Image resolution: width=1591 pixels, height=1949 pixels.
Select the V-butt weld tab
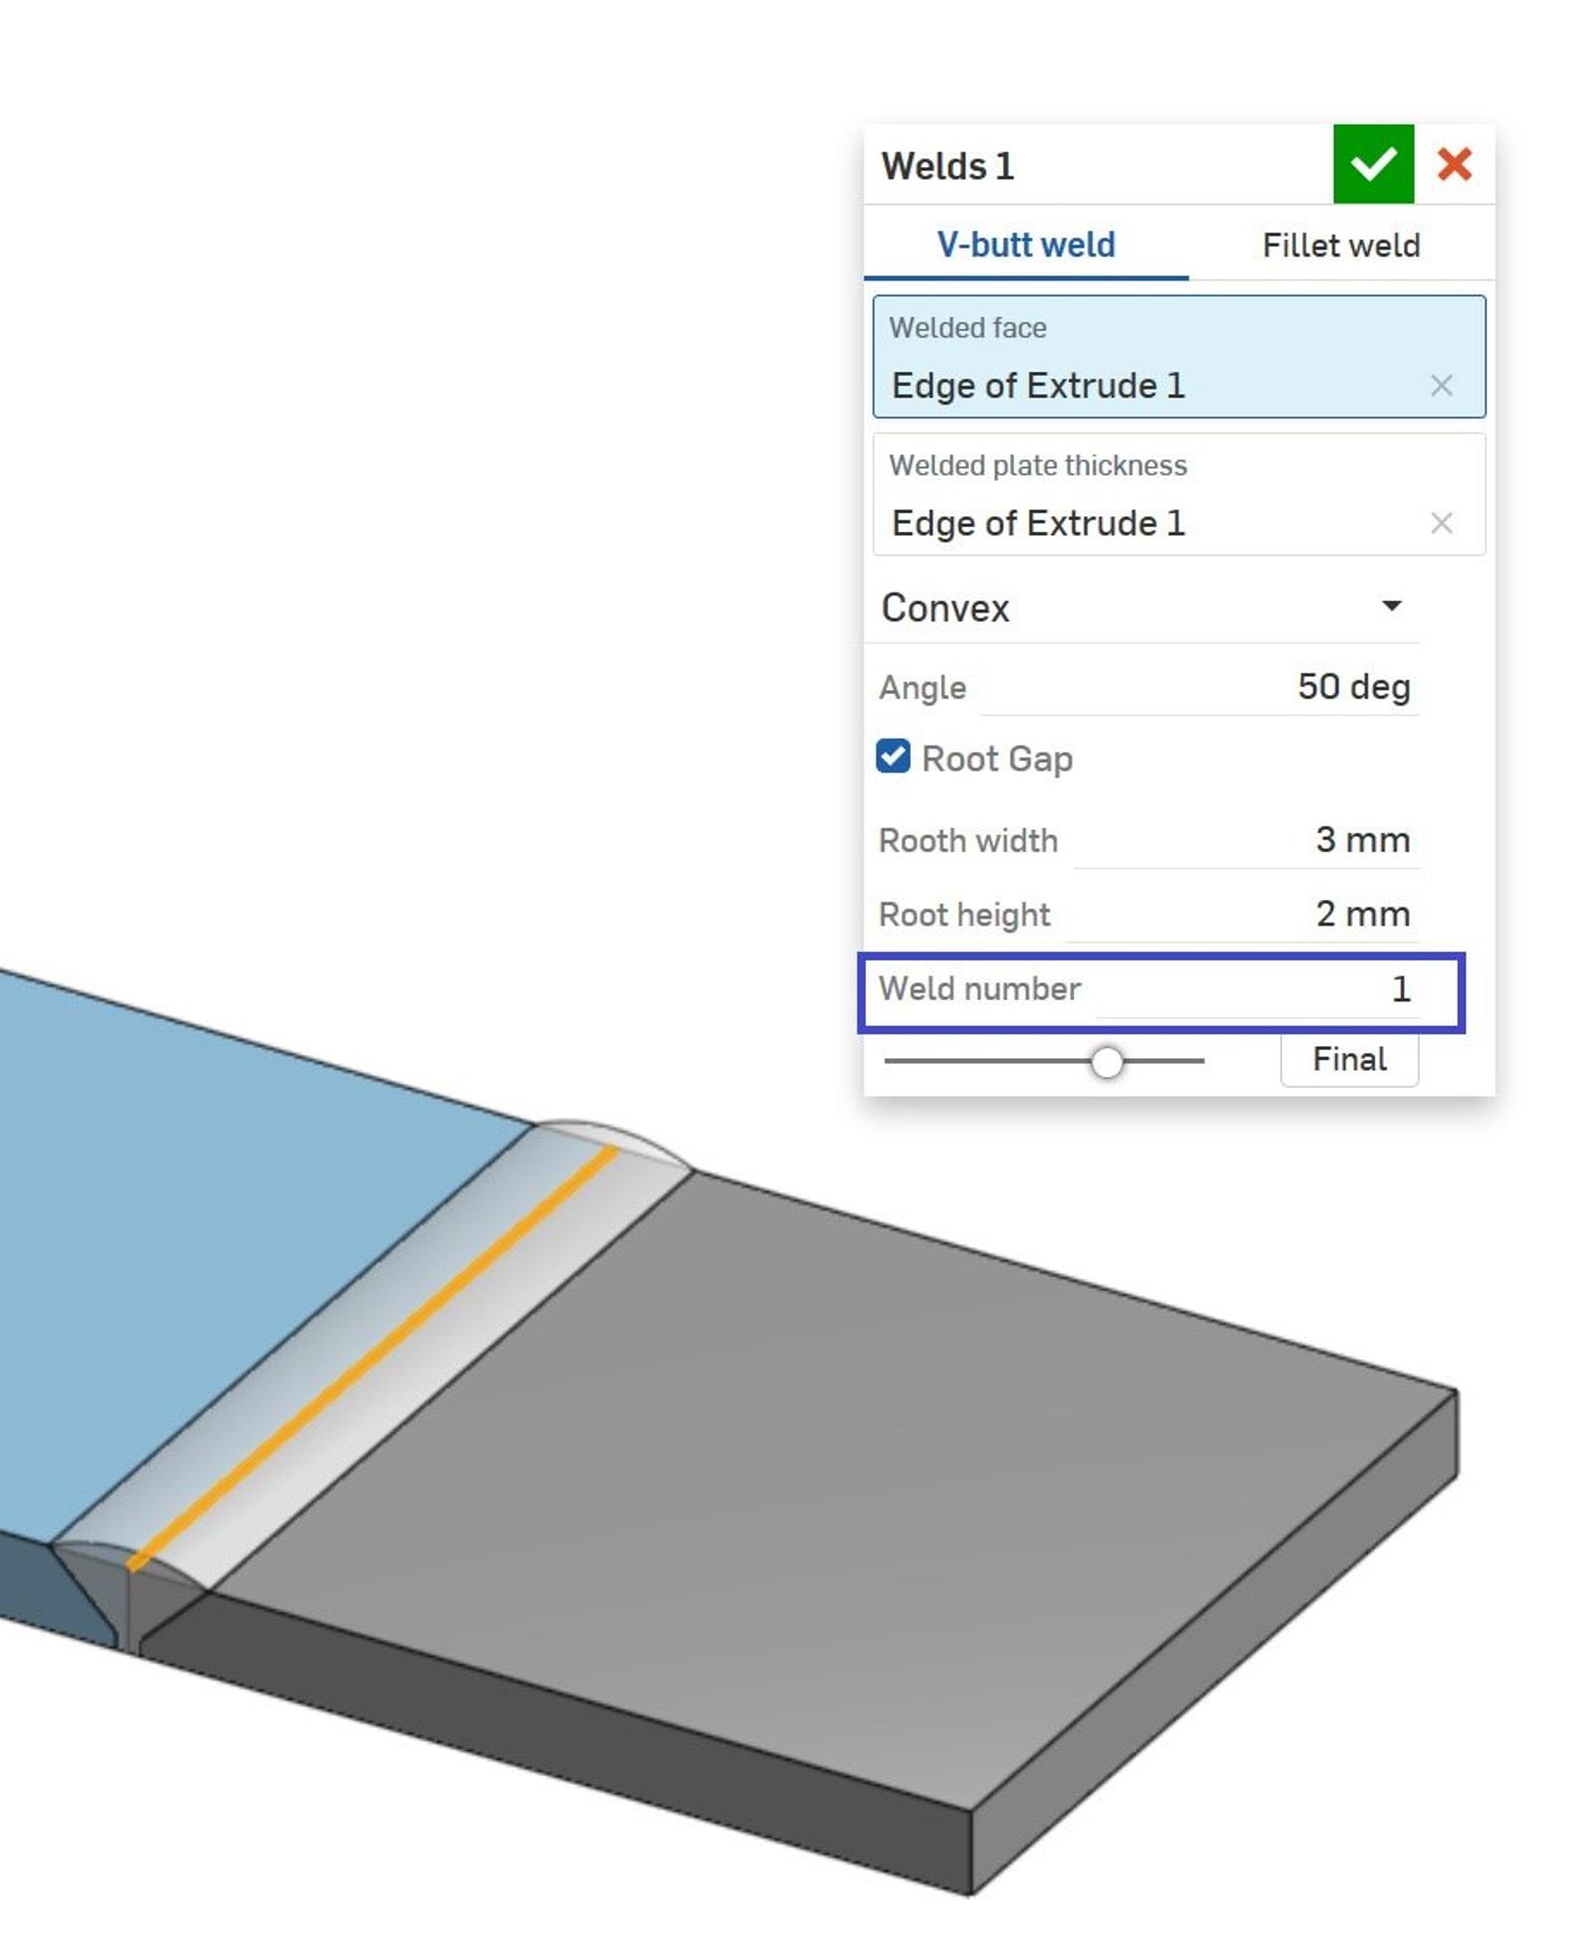pyautogui.click(x=1025, y=245)
